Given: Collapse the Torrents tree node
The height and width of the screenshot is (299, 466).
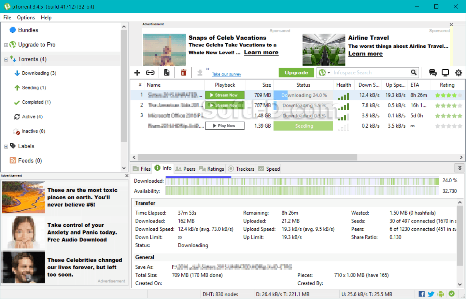Looking at the screenshot, I should 6,59.
